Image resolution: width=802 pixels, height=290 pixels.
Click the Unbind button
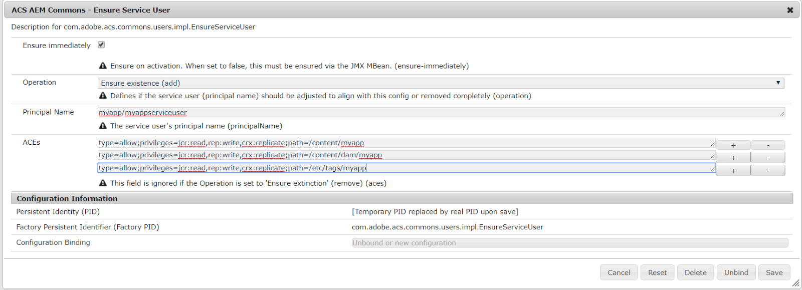point(736,272)
